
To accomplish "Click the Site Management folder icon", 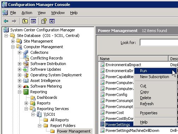I will coord(19,41).
